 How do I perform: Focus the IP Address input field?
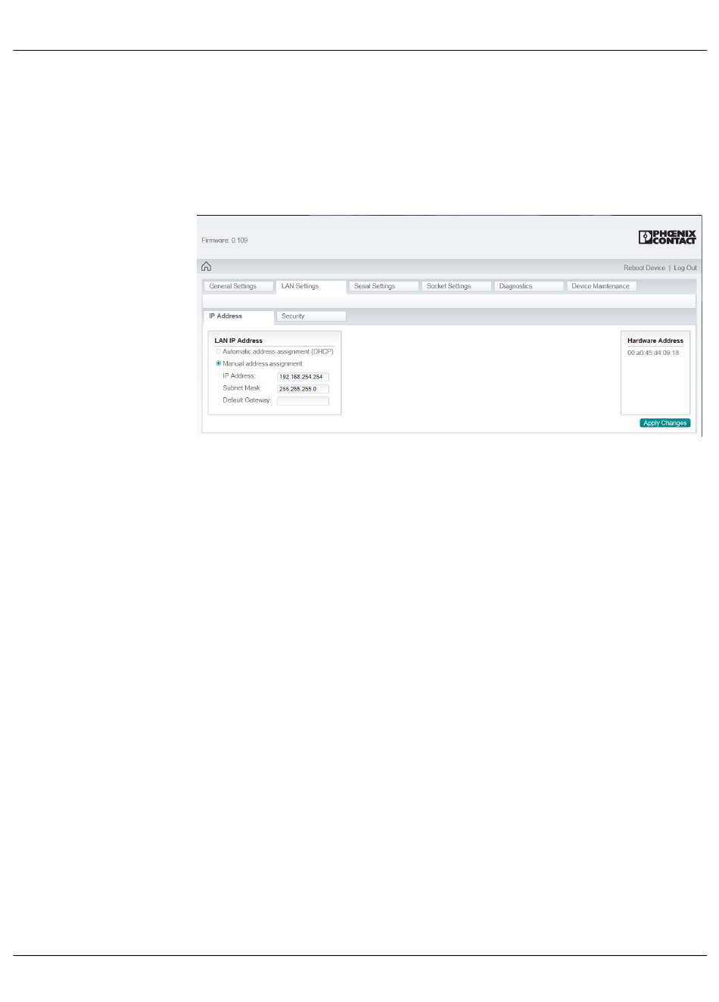tap(303, 376)
